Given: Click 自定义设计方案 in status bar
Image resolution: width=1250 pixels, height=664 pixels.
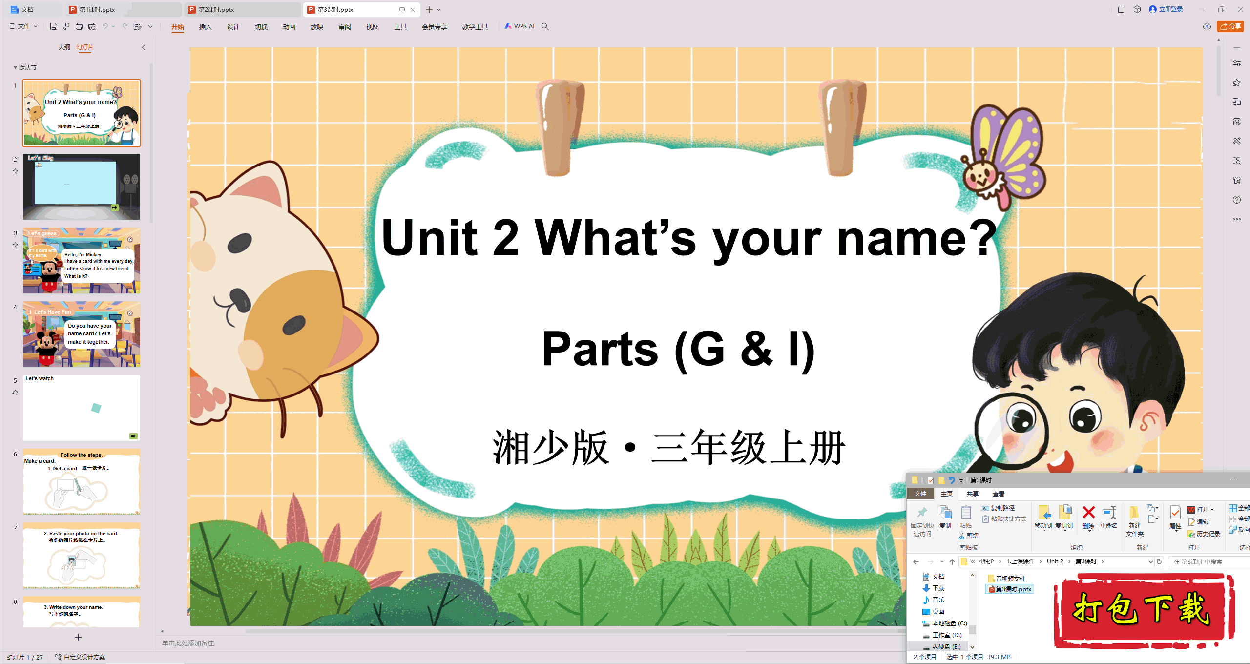Looking at the screenshot, I should click(80, 657).
